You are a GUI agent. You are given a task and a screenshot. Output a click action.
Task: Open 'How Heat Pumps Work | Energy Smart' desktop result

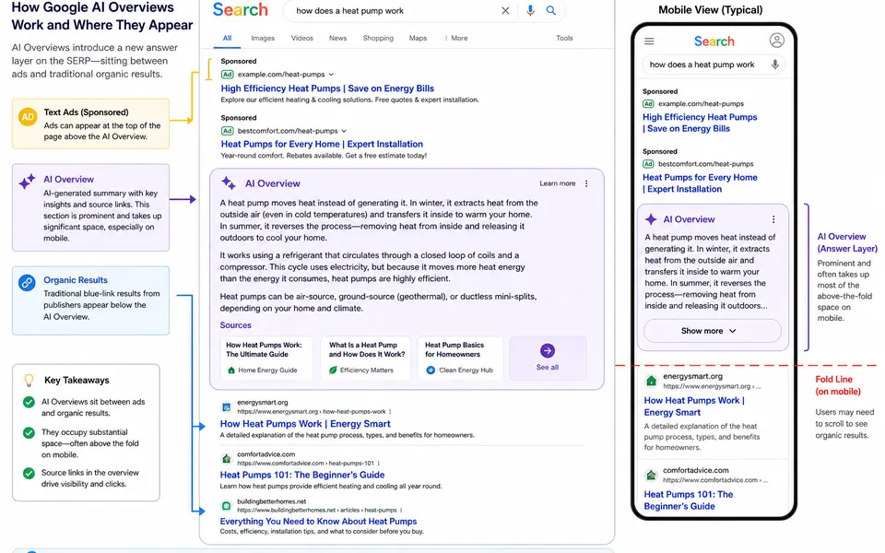[x=305, y=424]
